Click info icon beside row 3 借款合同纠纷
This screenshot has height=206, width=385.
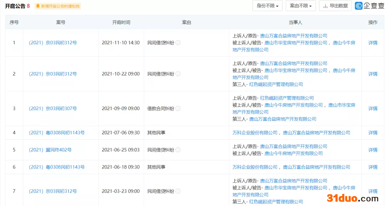tap(178, 108)
